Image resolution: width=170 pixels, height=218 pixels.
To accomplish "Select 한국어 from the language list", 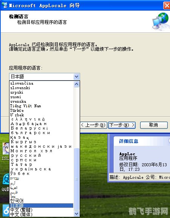I will [42, 201].
